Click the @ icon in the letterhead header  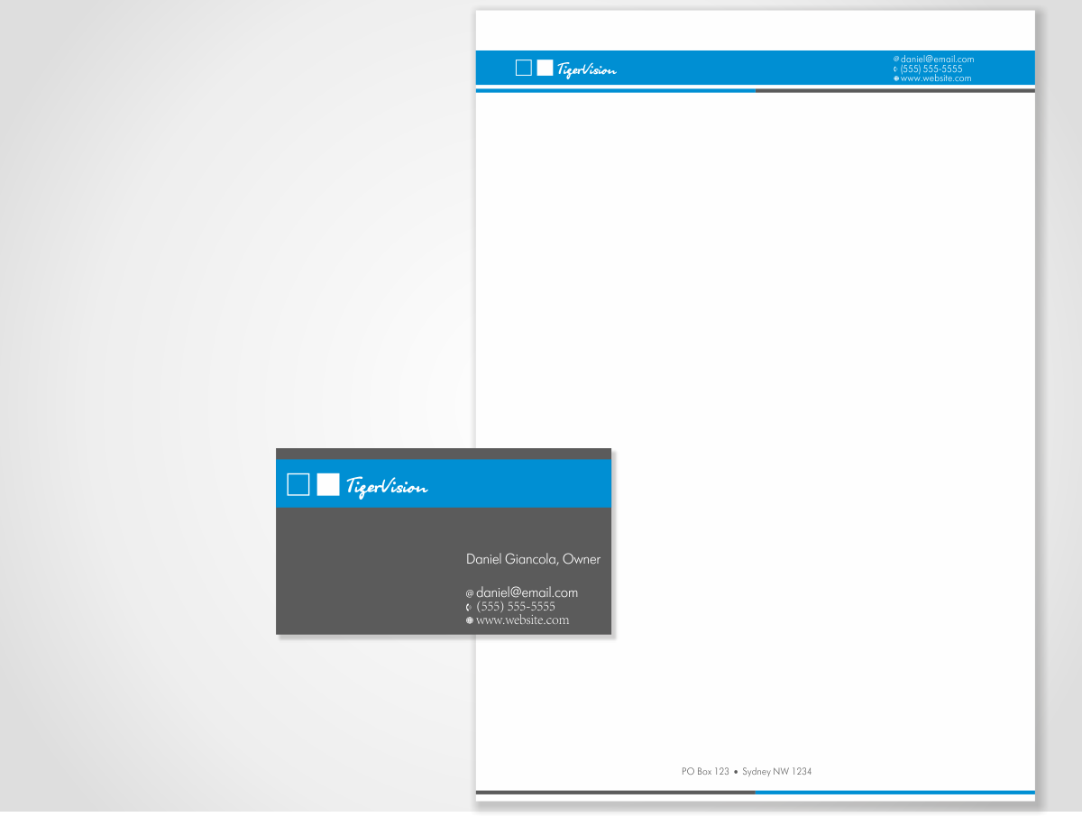click(x=896, y=59)
